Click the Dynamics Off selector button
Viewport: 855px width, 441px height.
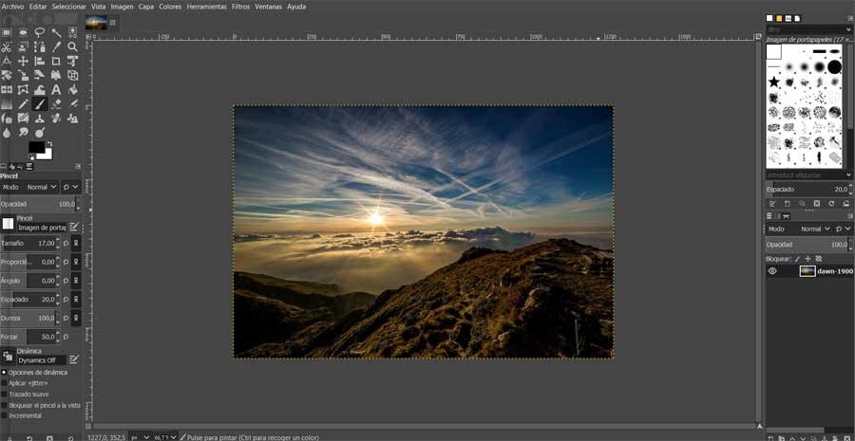[42, 360]
